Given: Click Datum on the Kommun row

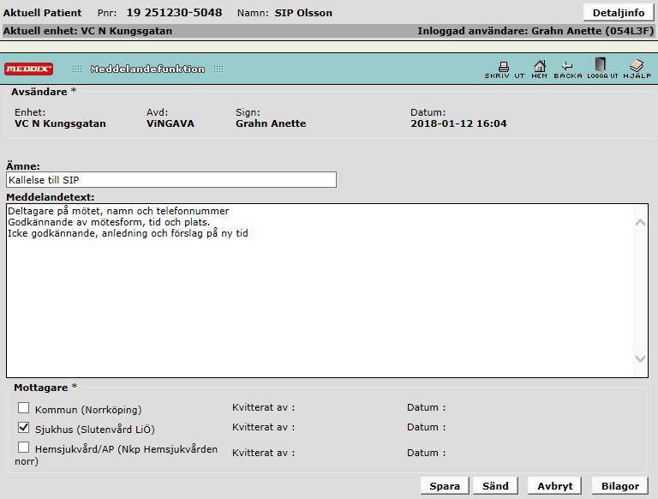Looking at the screenshot, I should coord(426,407).
